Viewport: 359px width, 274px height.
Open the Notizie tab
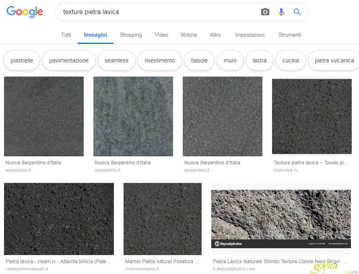point(189,35)
